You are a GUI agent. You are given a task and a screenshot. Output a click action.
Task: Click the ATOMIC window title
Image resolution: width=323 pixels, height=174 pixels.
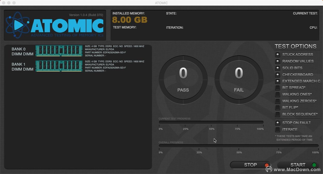(161, 3)
